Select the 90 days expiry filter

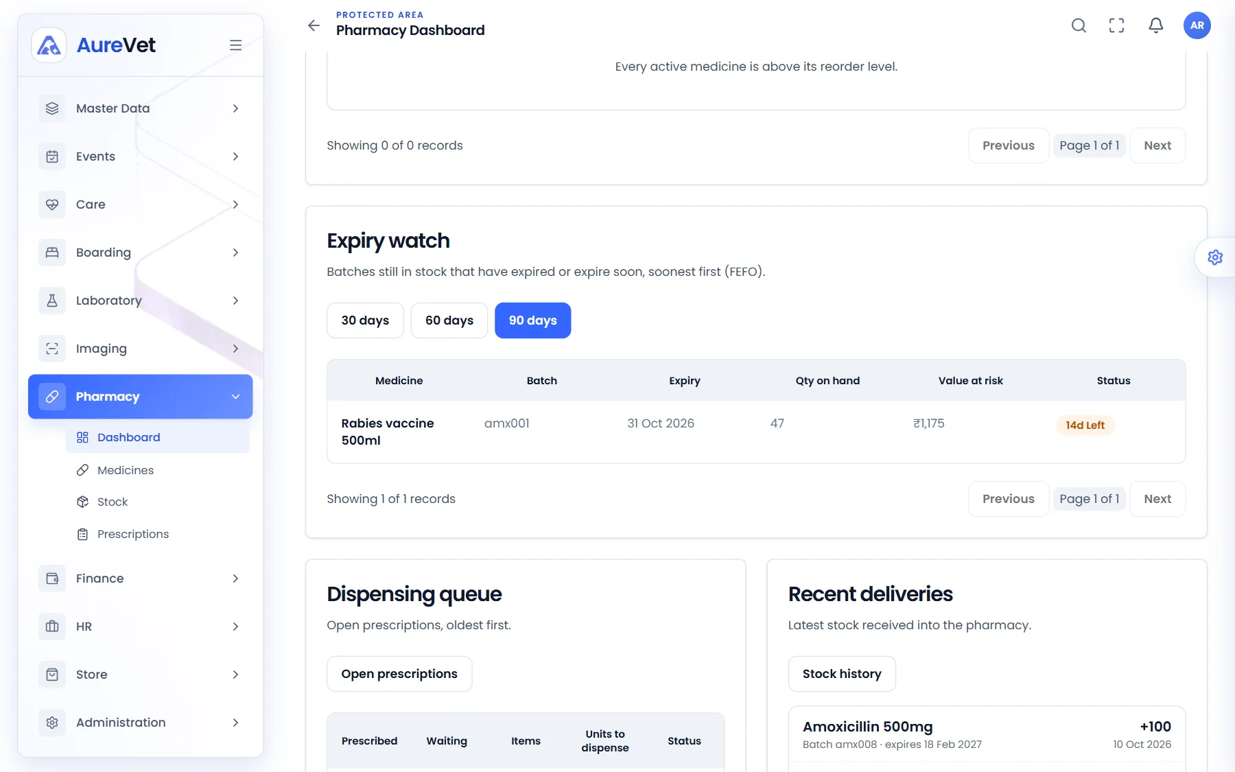tap(533, 320)
